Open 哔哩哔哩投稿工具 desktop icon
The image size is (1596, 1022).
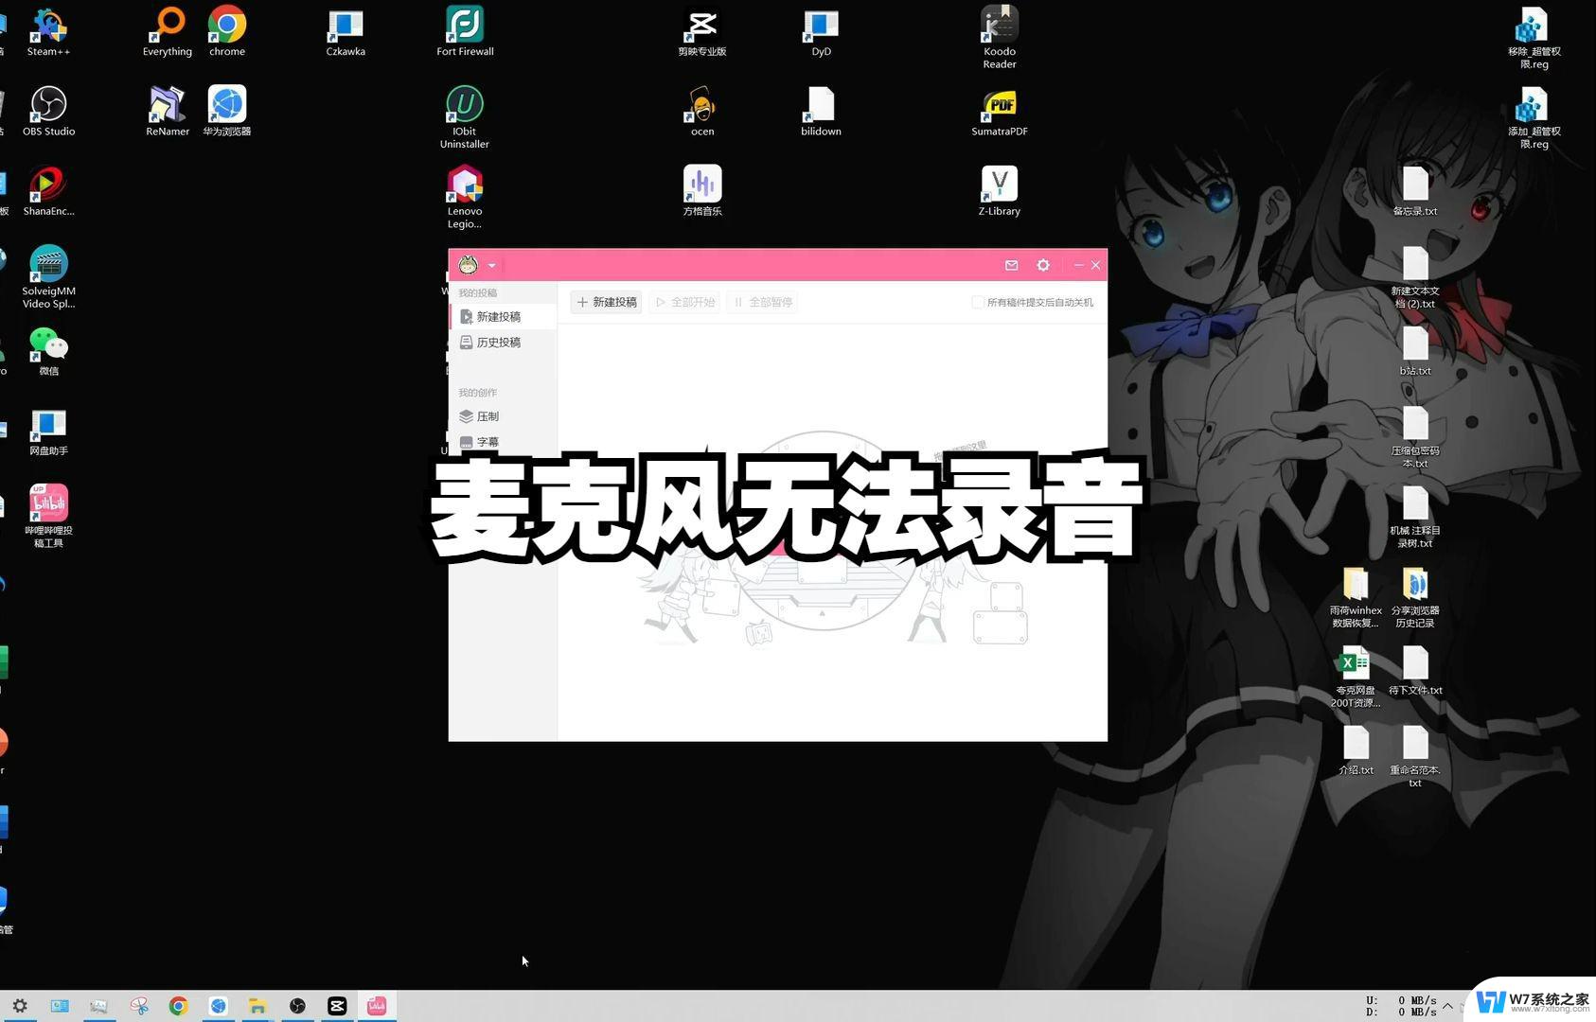tap(48, 516)
